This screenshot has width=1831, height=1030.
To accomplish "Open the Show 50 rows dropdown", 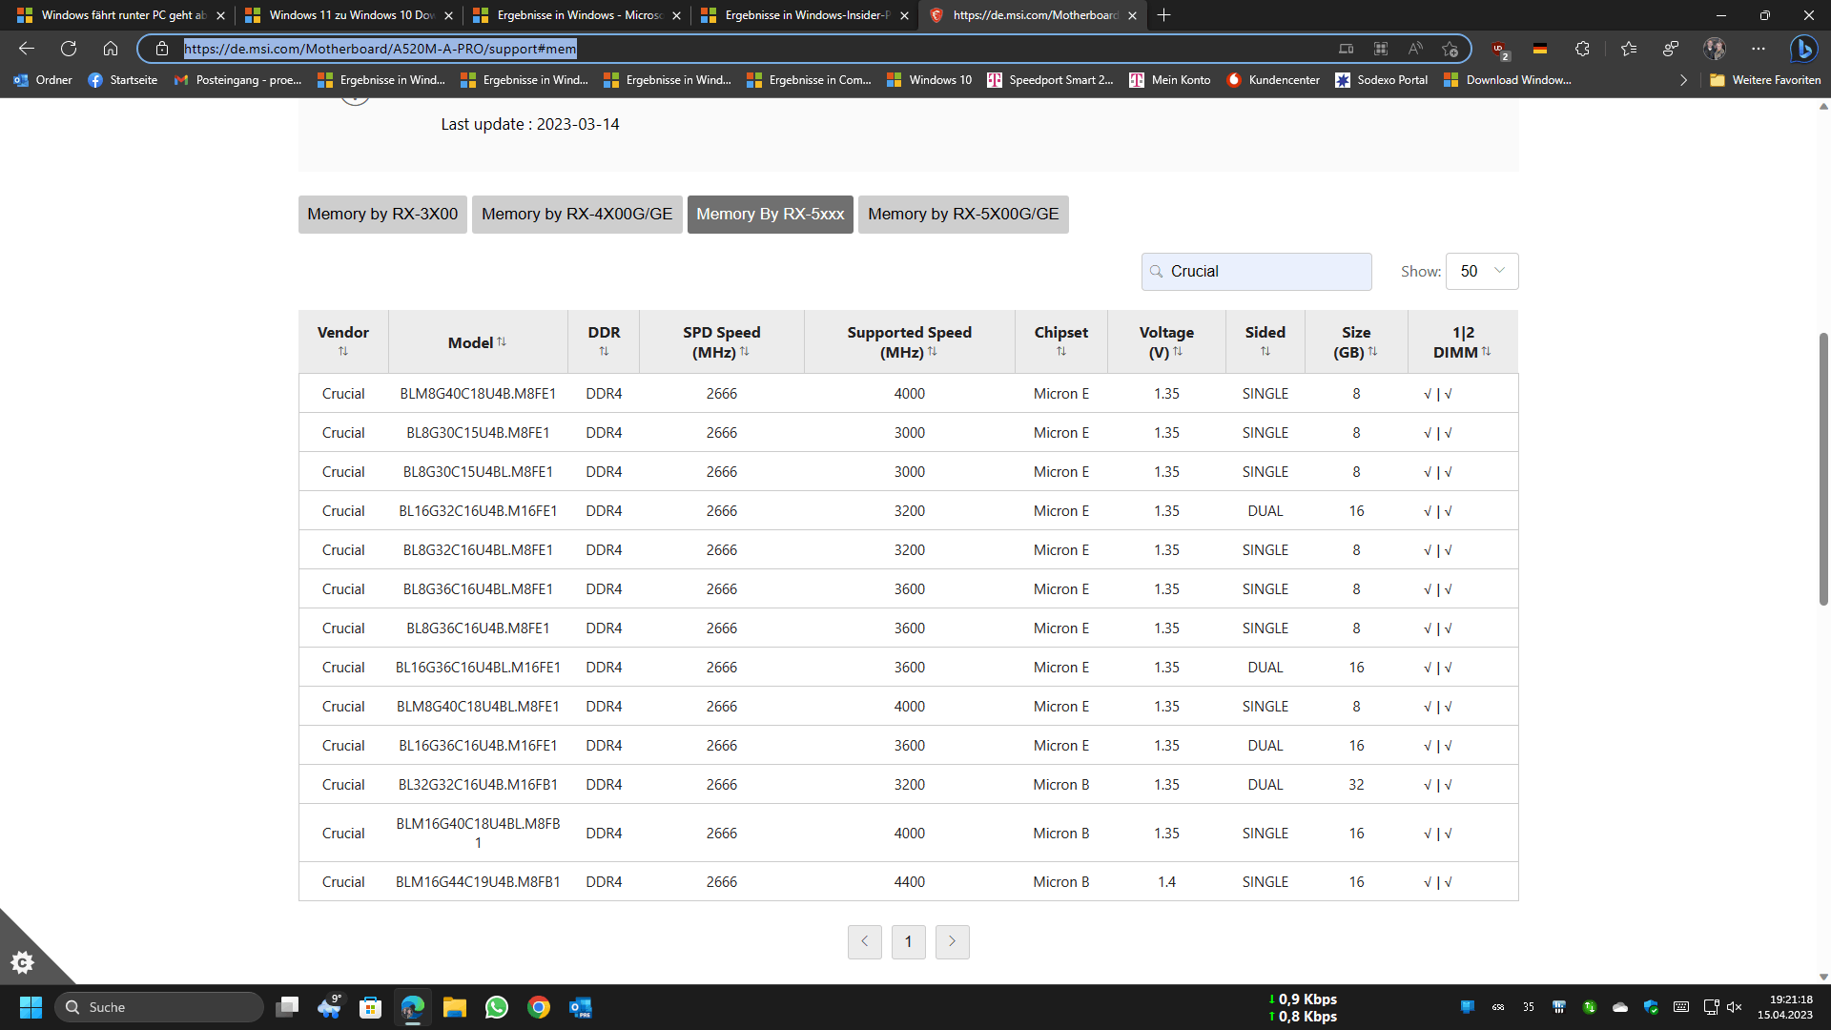I will [x=1482, y=272].
